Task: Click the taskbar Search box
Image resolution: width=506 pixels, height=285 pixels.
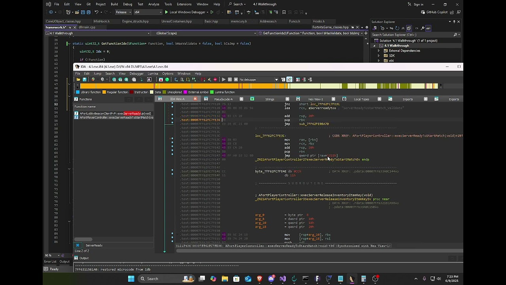Action: tap(166, 279)
